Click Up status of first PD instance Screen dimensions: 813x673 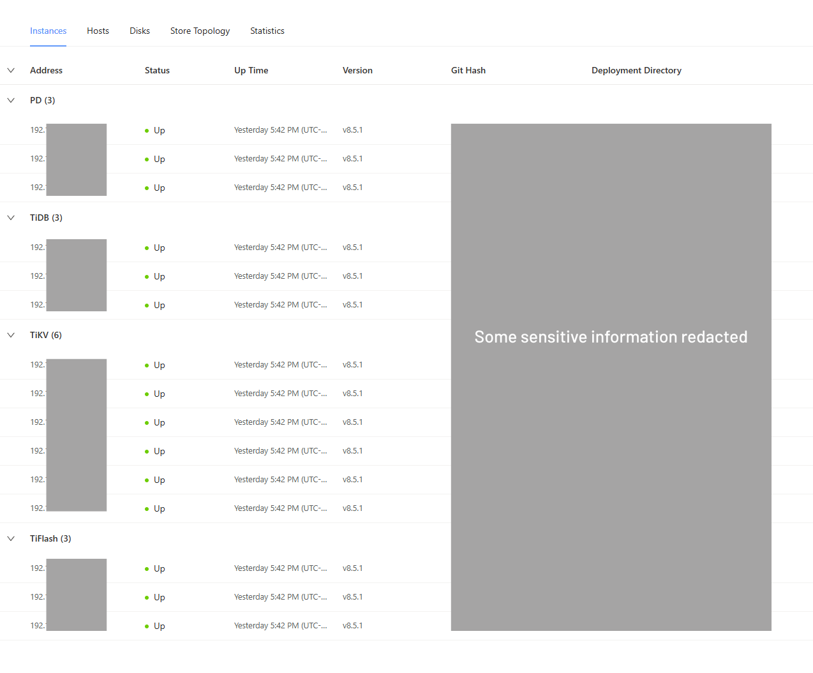(x=160, y=130)
